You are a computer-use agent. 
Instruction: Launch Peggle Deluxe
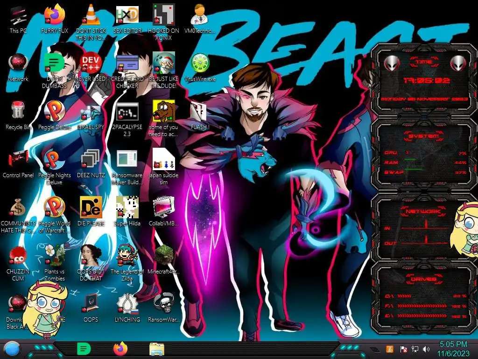click(54, 115)
